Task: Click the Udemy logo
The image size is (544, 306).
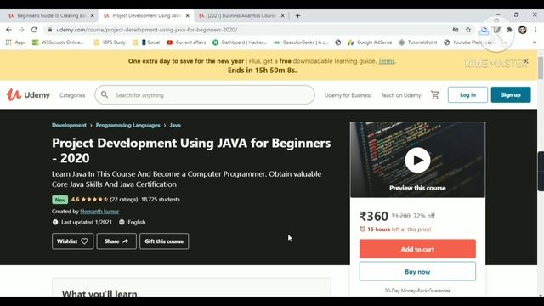Action: pos(28,94)
